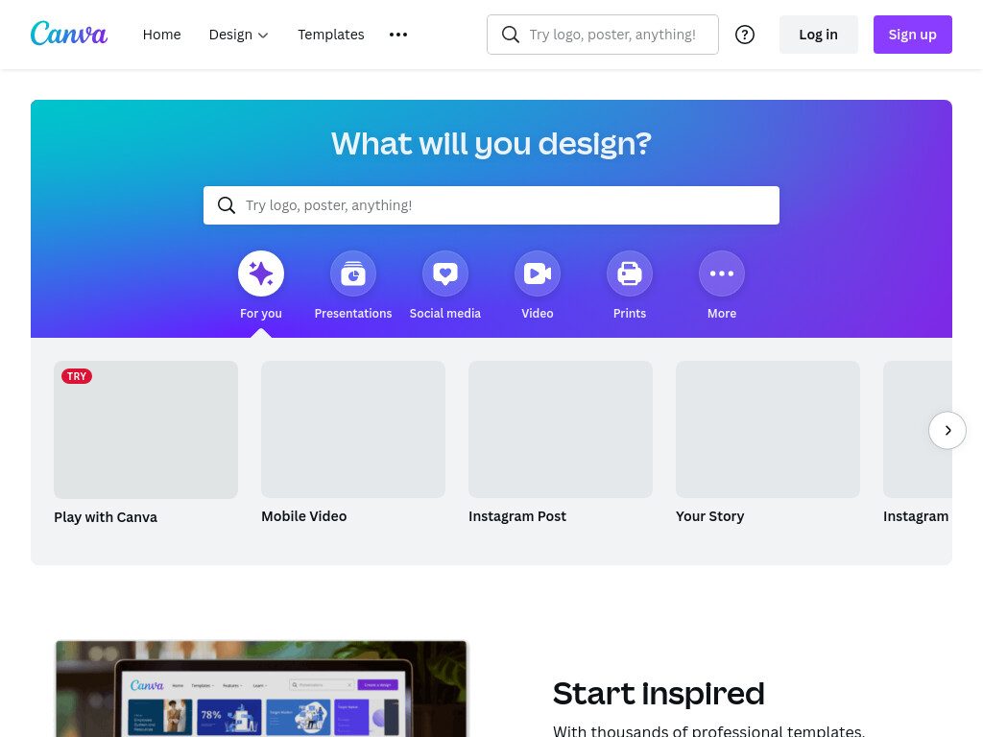Click the Log in button
Viewport: 983px width, 737px height.
[818, 35]
